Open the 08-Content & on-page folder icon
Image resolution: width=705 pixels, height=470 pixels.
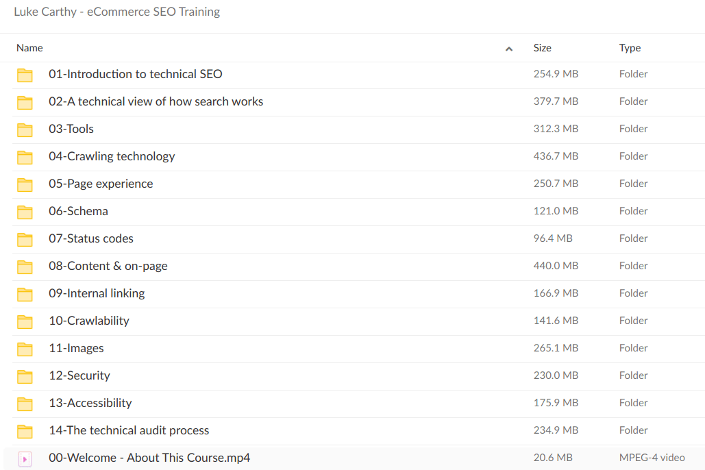[25, 266]
